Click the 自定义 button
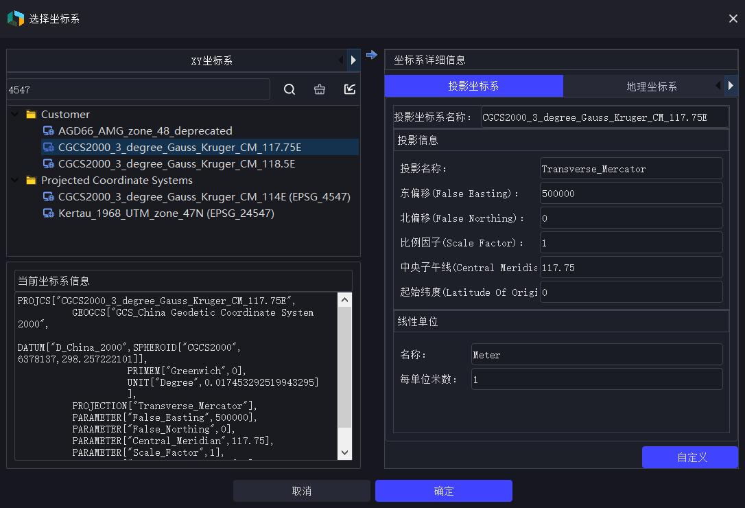Screen dimensions: 745x508 point(690,458)
